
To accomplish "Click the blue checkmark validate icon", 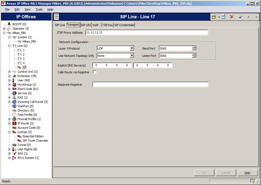I will pyautogui.click(x=241, y=17).
